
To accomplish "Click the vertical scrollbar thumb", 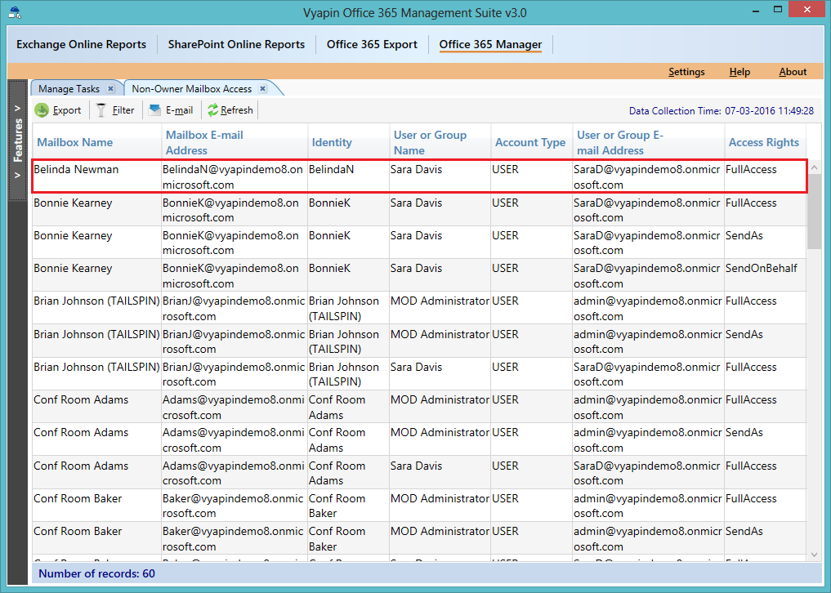I will [814, 212].
